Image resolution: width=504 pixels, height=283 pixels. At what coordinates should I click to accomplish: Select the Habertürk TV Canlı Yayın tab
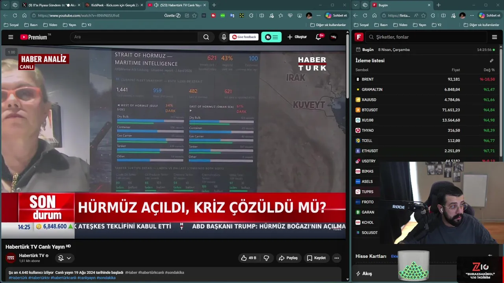(177, 5)
